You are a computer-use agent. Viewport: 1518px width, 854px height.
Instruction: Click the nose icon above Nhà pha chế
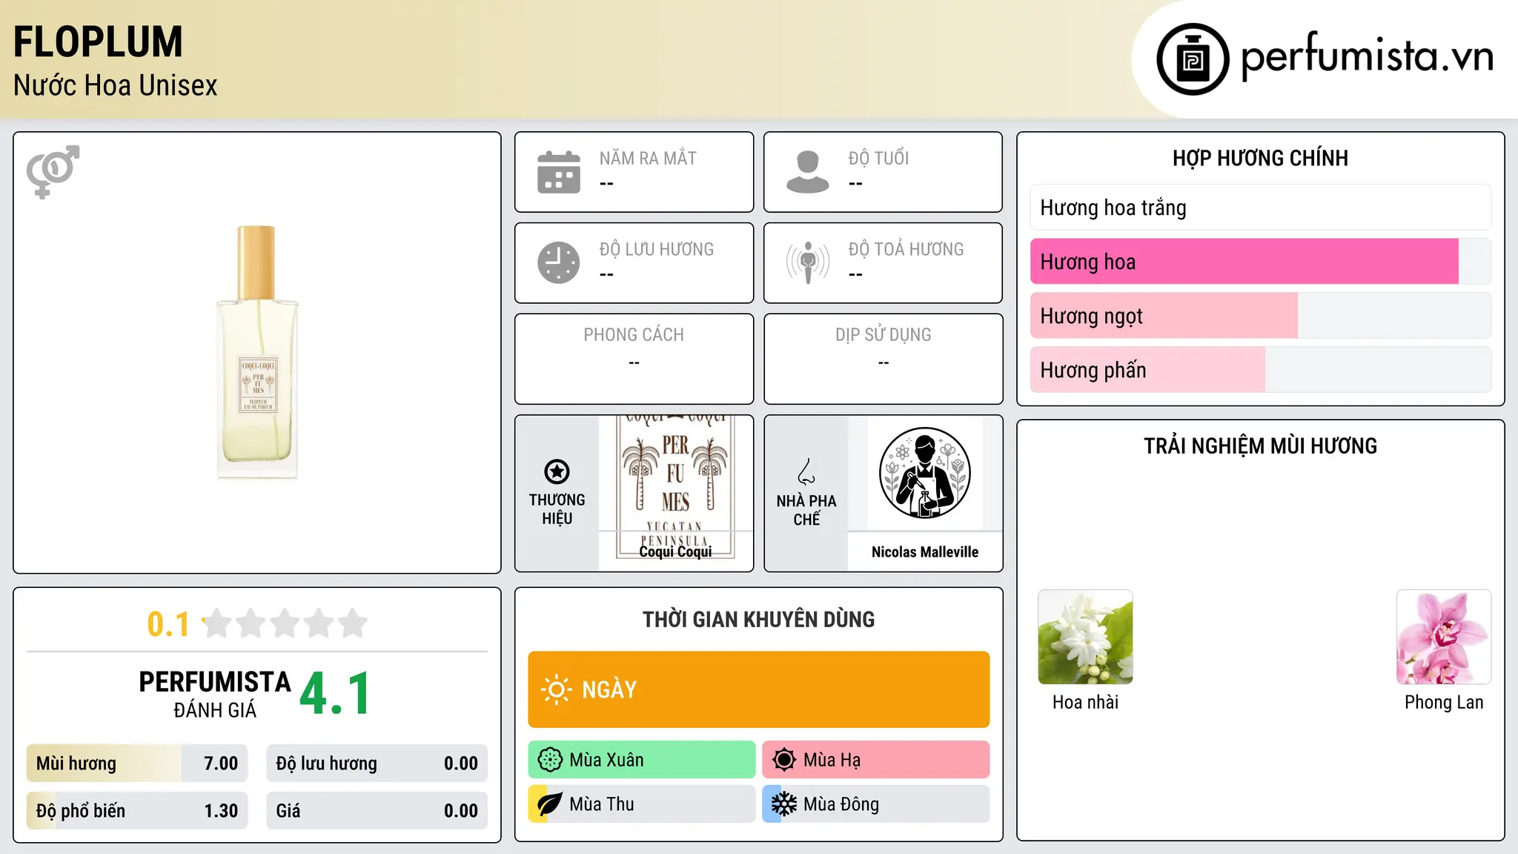pos(806,471)
